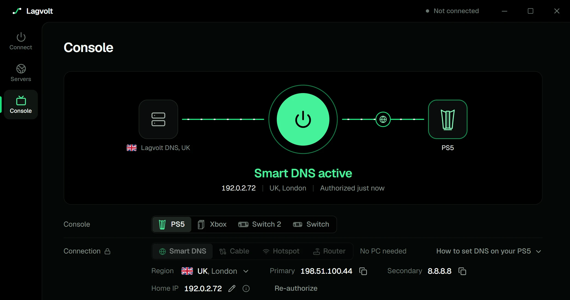Show Home IP info tooltip icon
Screen dimensions: 570x300
(246, 289)
